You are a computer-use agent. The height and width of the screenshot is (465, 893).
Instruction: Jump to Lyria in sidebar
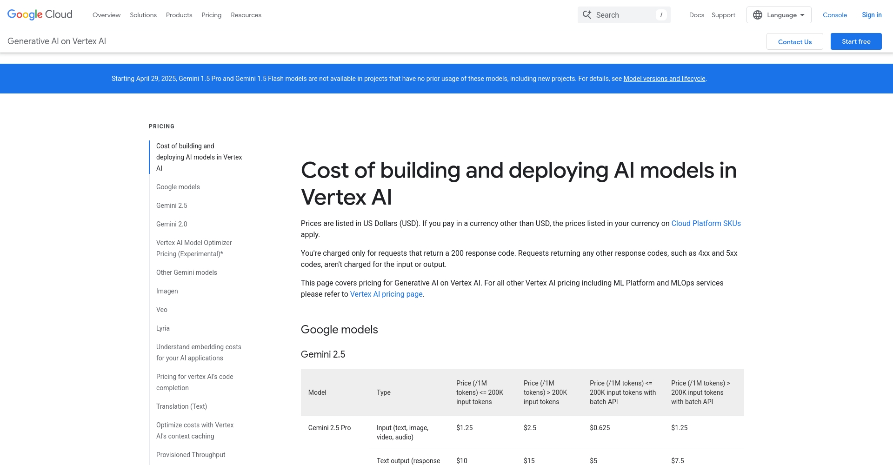click(163, 328)
